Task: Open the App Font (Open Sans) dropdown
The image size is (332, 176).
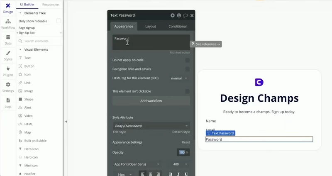Action: tap(137, 164)
